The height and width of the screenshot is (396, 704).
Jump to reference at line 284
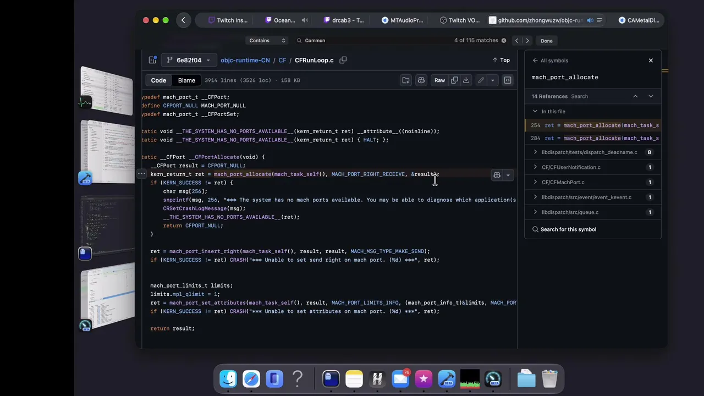tap(593, 138)
